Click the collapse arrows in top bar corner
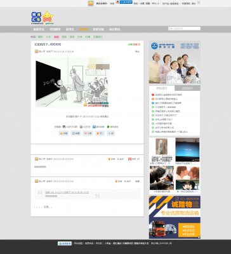 (x=199, y=3)
